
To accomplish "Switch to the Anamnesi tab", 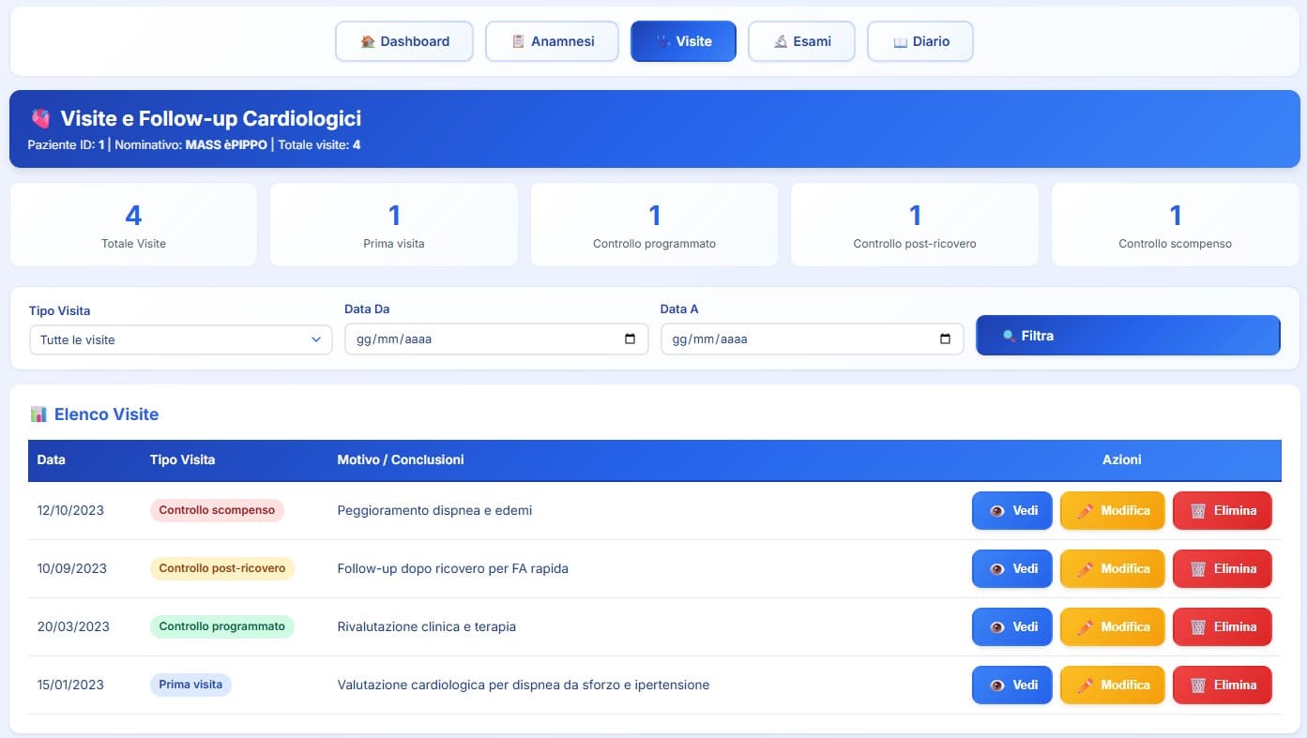I will 552,41.
